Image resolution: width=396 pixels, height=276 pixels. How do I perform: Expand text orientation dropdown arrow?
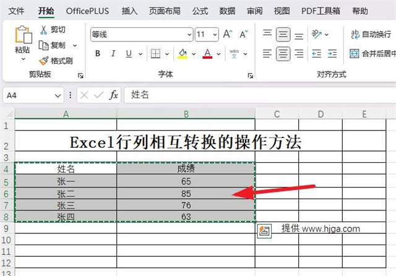point(327,35)
